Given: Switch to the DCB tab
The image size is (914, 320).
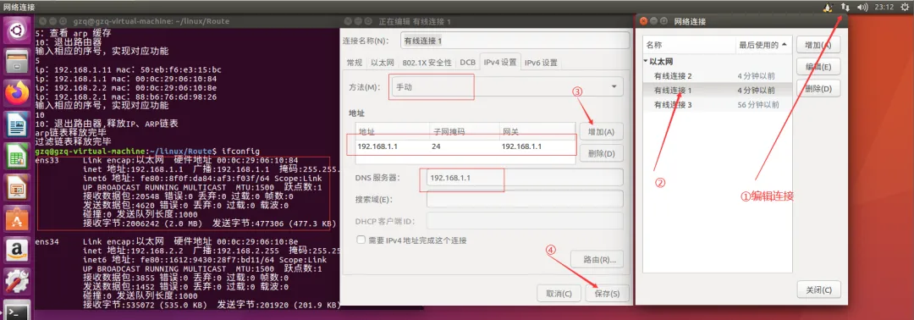Looking at the screenshot, I should [467, 63].
